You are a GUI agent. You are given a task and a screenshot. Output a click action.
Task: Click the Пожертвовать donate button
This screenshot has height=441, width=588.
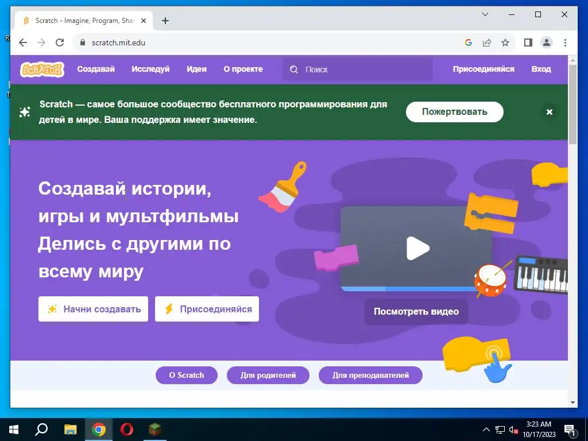pos(455,112)
